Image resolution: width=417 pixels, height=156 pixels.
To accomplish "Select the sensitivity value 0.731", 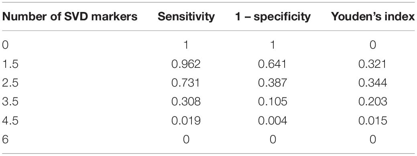I will (186, 83).
